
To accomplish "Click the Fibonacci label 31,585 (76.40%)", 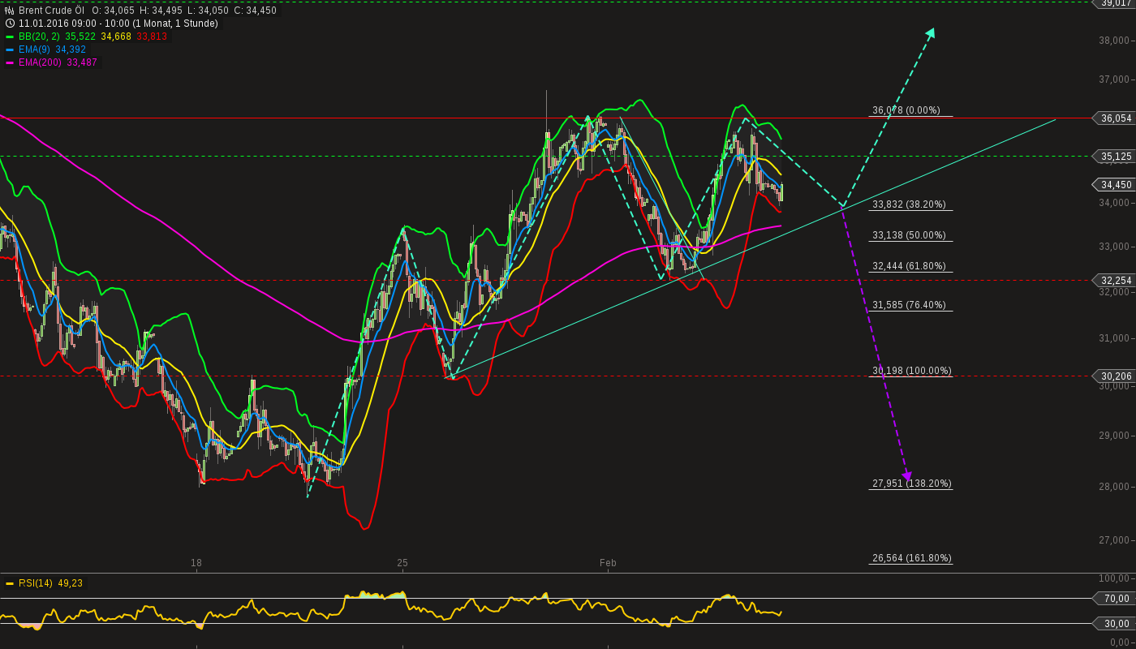I will (x=909, y=305).
